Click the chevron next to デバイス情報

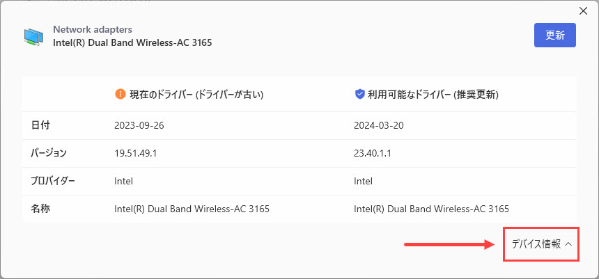pos(568,245)
